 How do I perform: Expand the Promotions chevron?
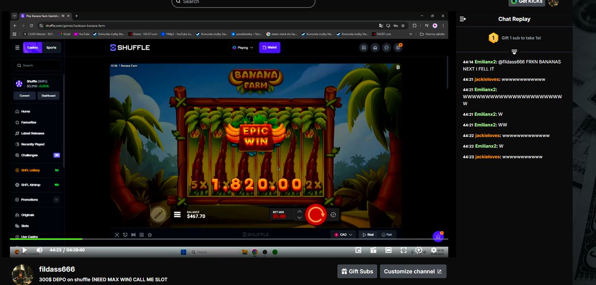pos(56,200)
